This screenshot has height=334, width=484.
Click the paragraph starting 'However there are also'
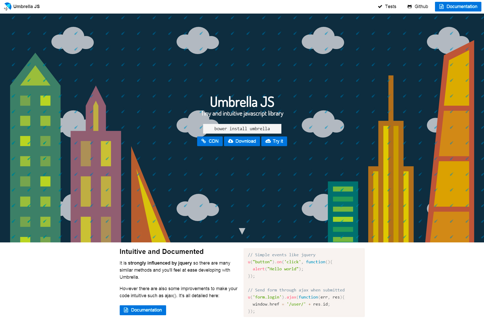pyautogui.click(x=179, y=292)
